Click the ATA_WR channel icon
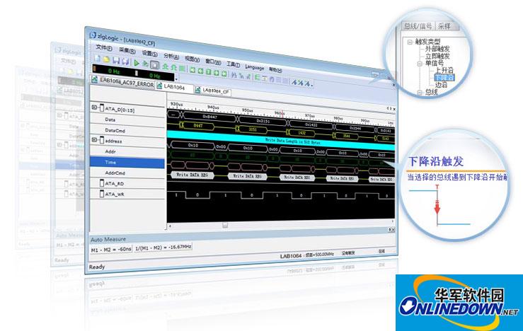This screenshot has width=523, height=331. [x=102, y=193]
